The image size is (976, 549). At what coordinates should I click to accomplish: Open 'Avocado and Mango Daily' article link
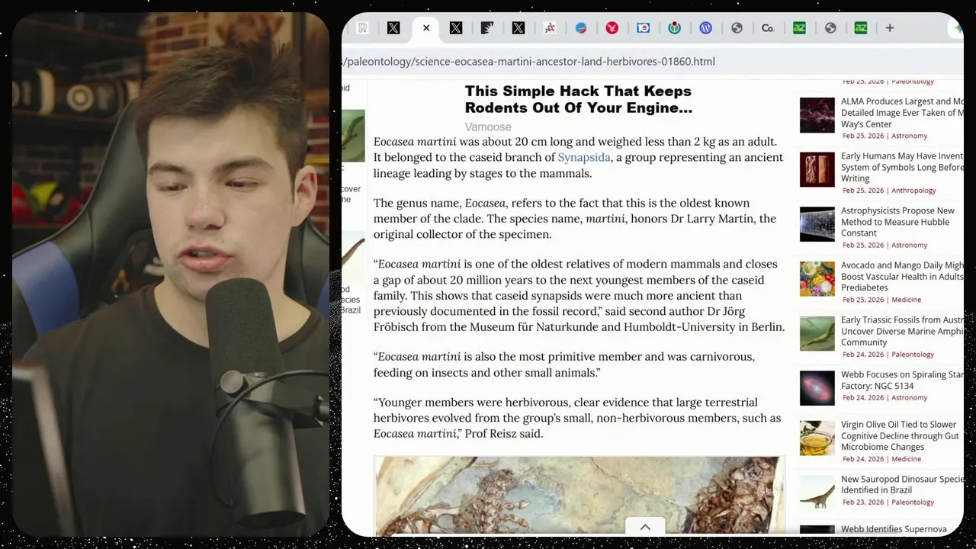tap(902, 276)
